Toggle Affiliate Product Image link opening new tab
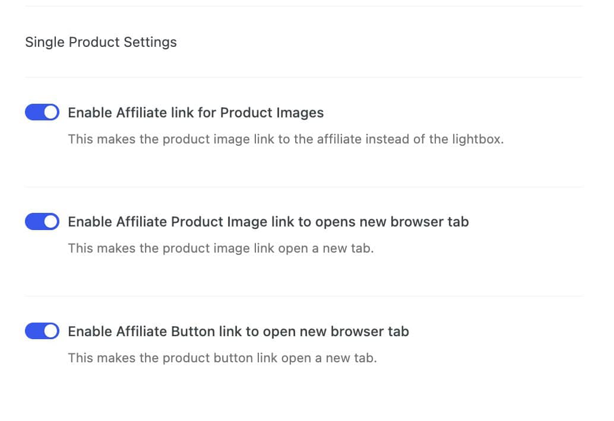 point(42,221)
